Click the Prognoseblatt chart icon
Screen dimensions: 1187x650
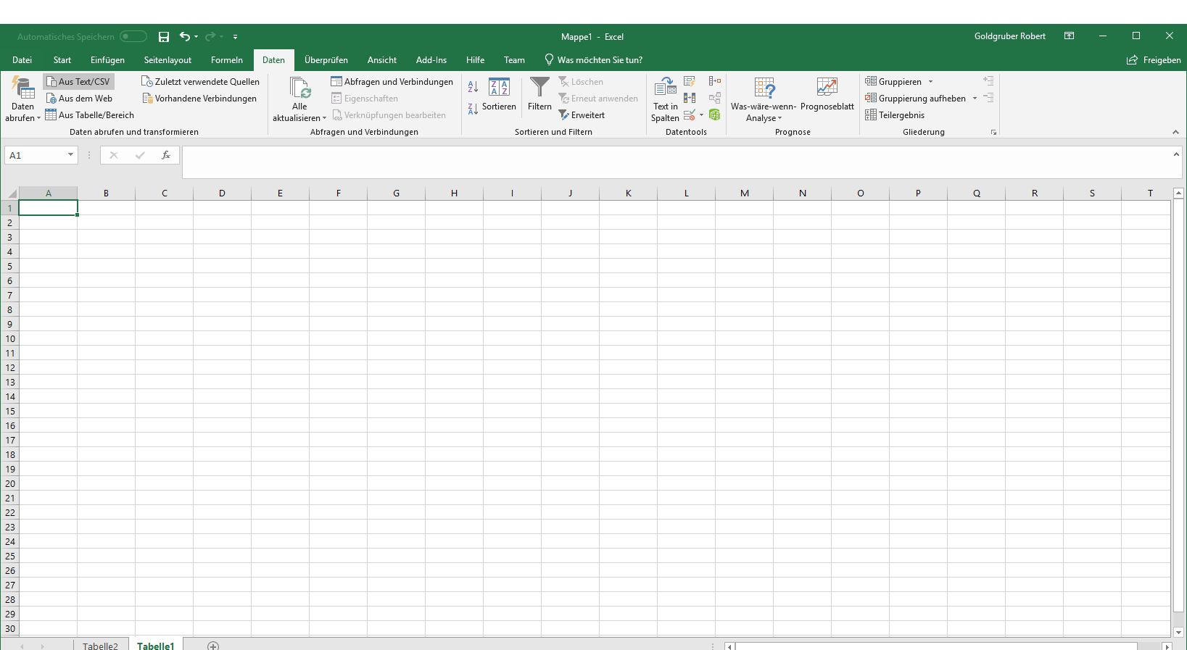[x=827, y=88]
